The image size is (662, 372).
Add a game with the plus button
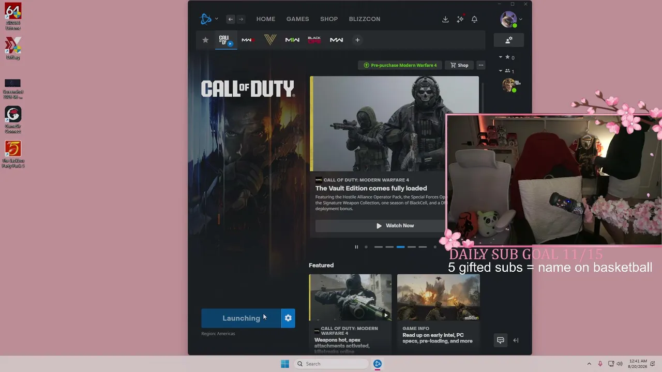[x=357, y=40]
